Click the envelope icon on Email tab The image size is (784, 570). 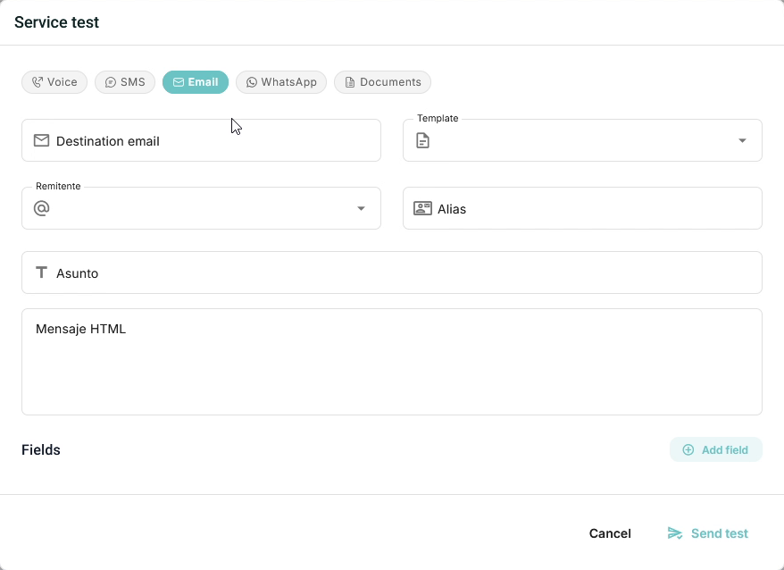click(179, 82)
